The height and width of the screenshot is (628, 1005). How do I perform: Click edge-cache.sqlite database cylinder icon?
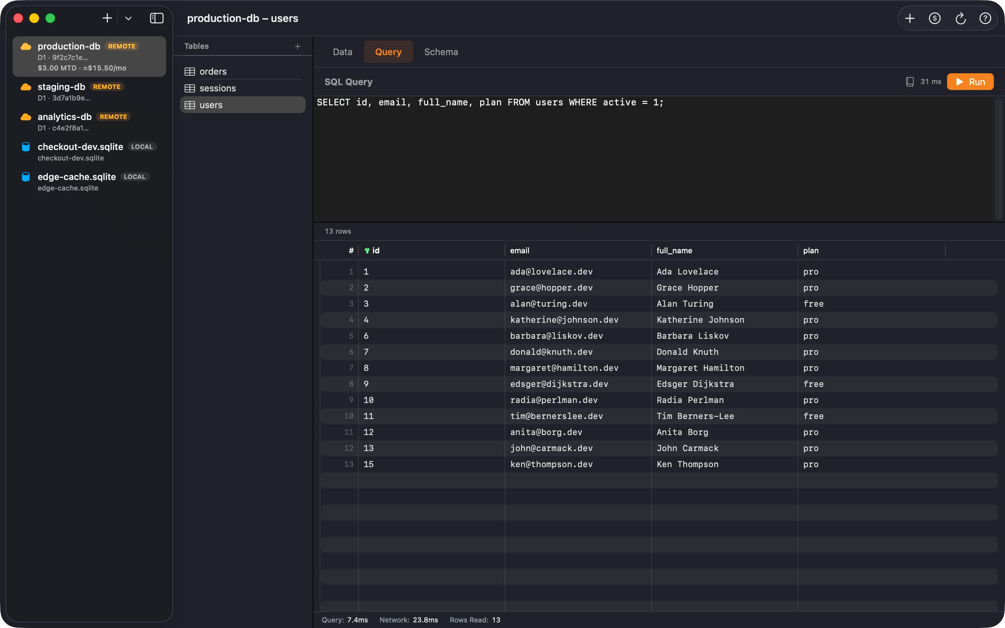click(26, 177)
